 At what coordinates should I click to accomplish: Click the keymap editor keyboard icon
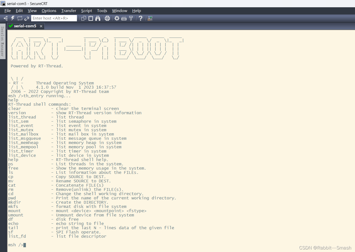tap(124, 18)
